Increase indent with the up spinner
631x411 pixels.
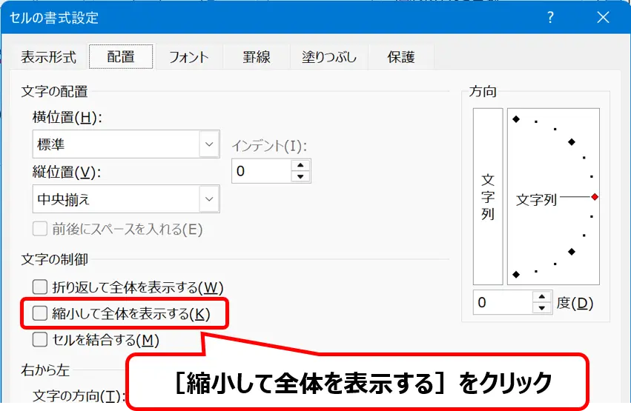(300, 165)
